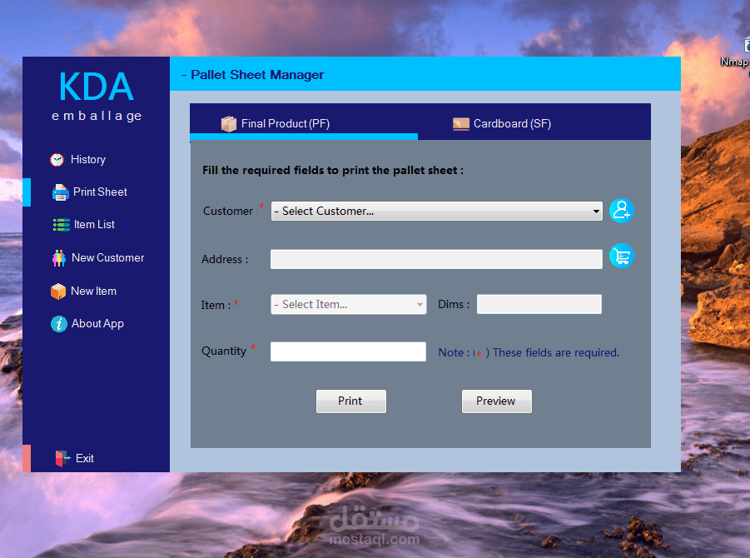Click the shopping cart round icon
750x558 pixels.
(x=621, y=256)
